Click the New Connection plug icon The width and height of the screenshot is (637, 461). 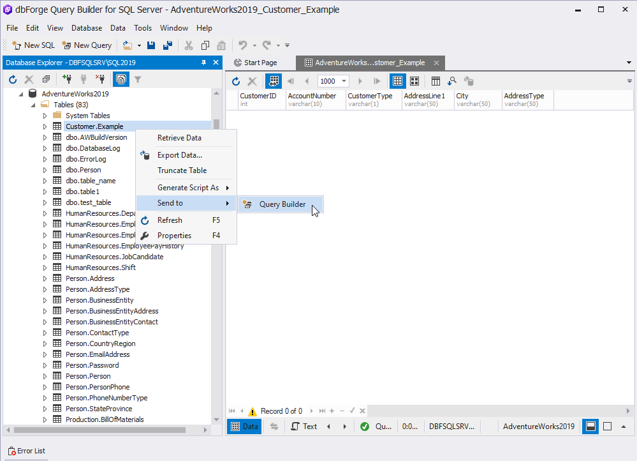pos(67,79)
